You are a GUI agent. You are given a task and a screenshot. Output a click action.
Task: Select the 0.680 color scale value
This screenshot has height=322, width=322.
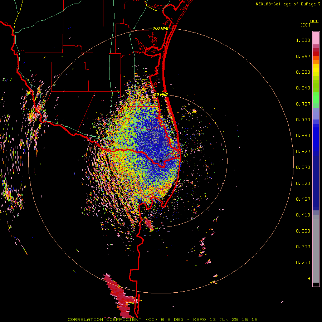[x=303, y=136]
